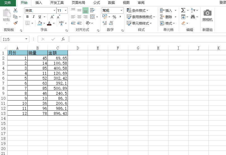Image resolution: width=226 pixels, height=155 pixels.
Task: Open 条件格式 conditional formatting menu
Action: pyautogui.click(x=137, y=10)
